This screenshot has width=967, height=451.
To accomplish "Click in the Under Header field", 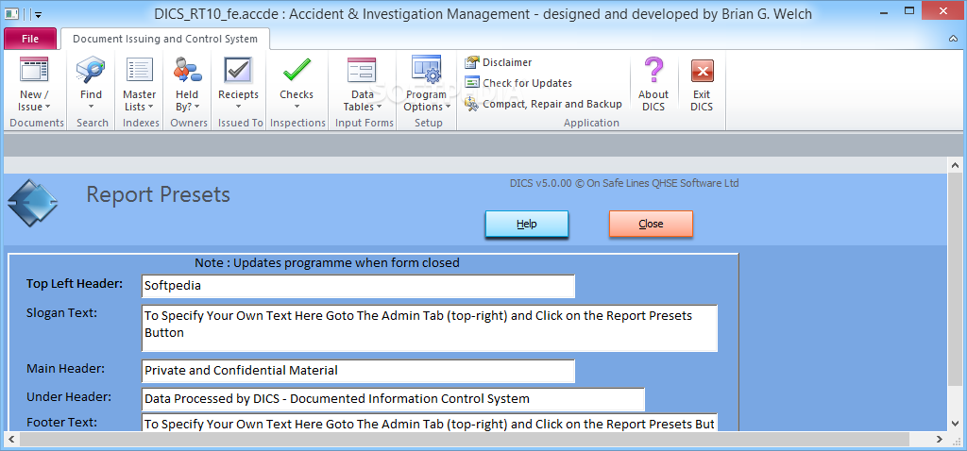I will coord(394,399).
